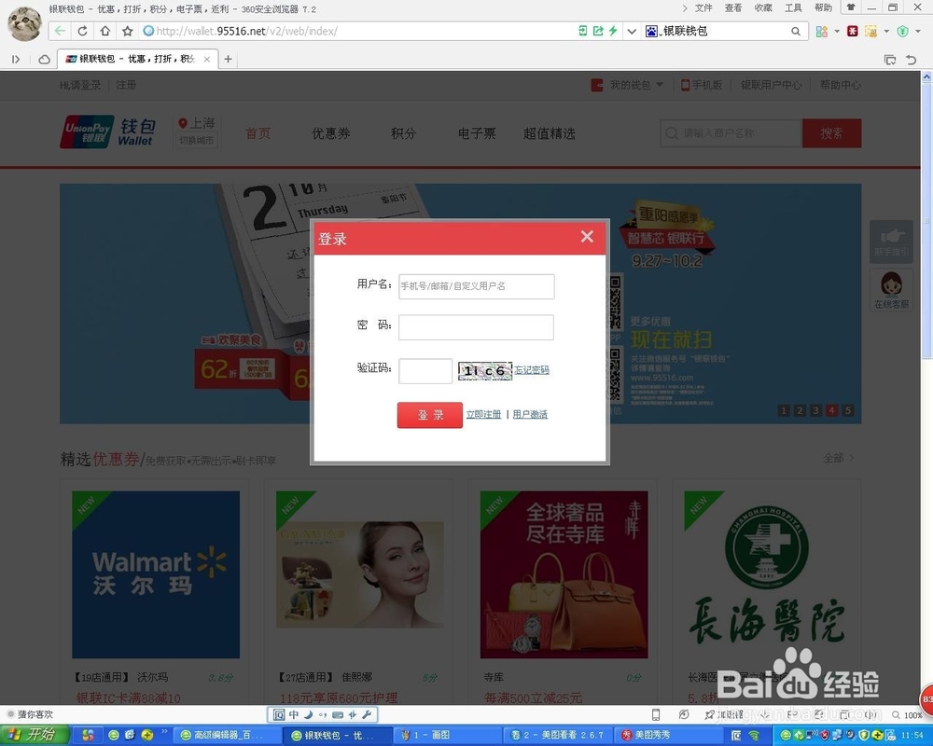The width and height of the screenshot is (933, 746).
Task: Click the green shield icon in toolbar
Action: [902, 31]
